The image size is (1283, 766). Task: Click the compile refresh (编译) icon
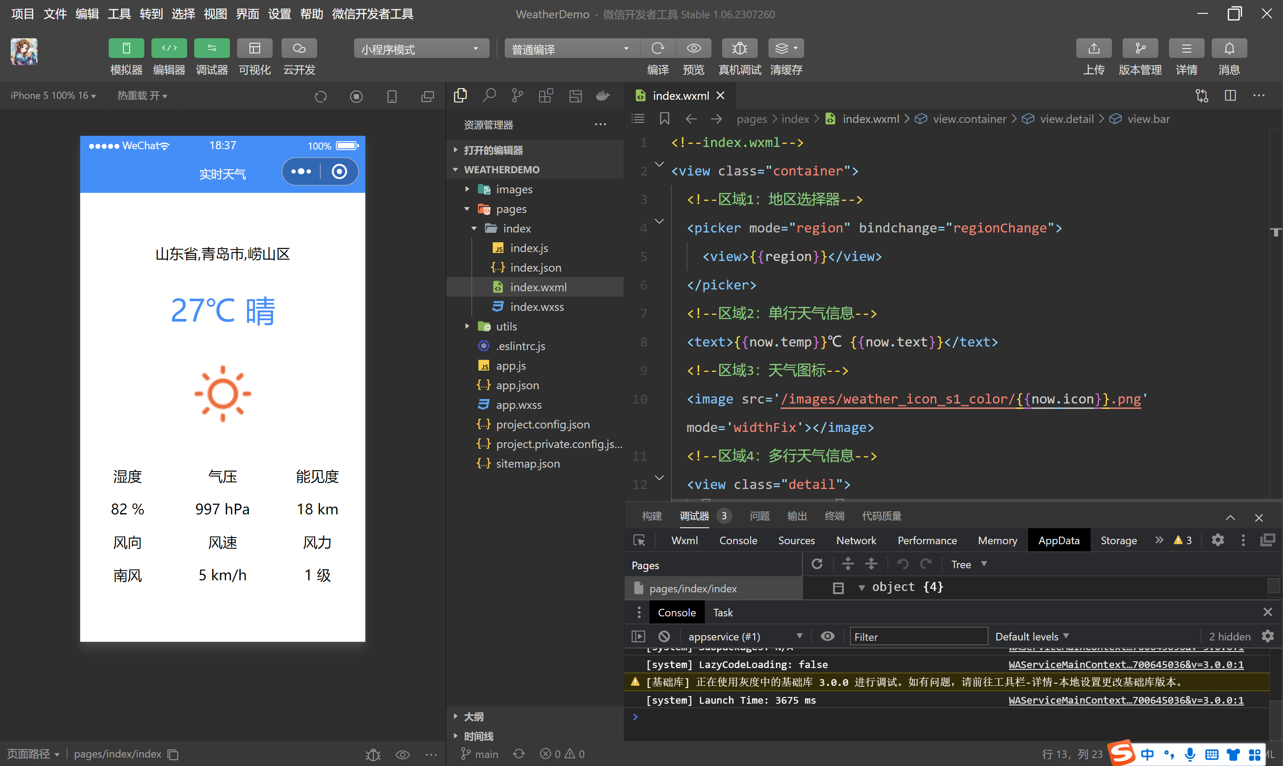(x=658, y=49)
